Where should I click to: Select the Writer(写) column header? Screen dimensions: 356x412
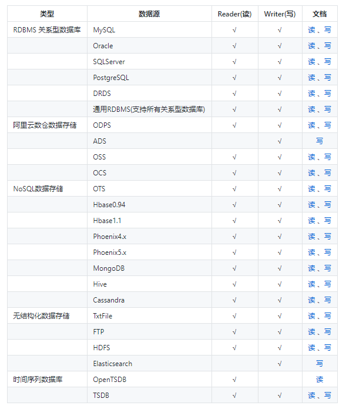click(280, 14)
